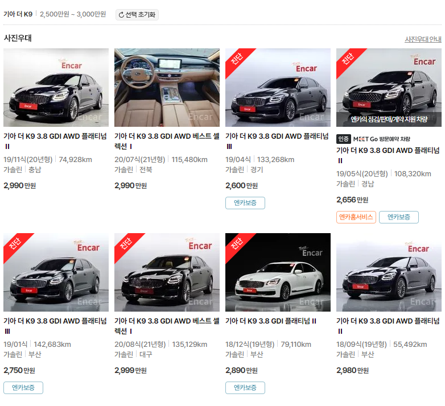This screenshot has width=445, height=406.
Task: Click the 2,600만원 price
Action: [x=241, y=186]
